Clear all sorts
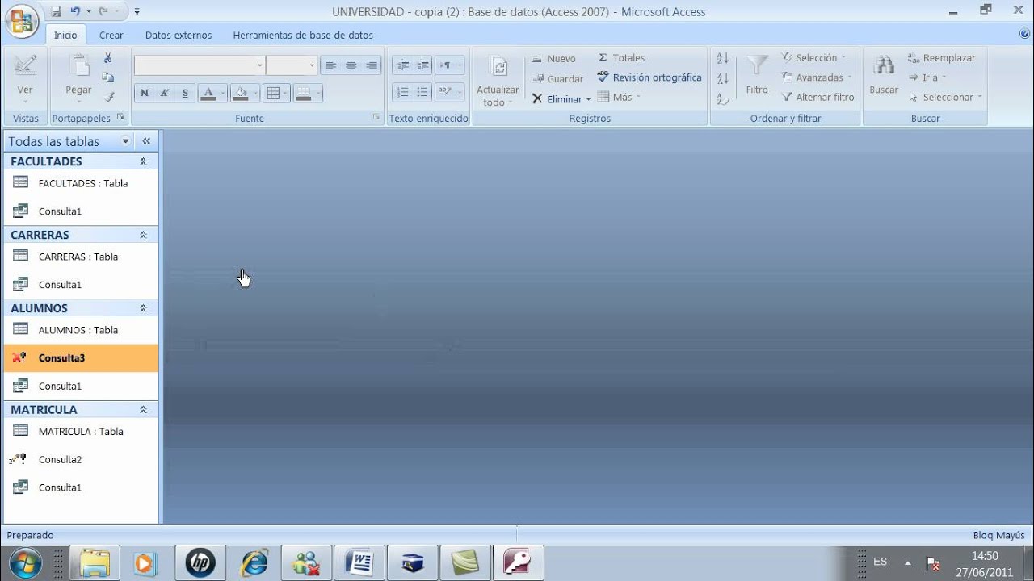This screenshot has height=581, width=1034. tap(723, 98)
